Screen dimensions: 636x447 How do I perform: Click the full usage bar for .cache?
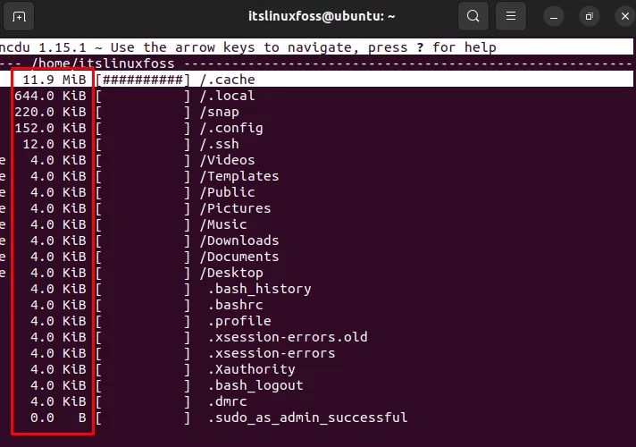[143, 80]
